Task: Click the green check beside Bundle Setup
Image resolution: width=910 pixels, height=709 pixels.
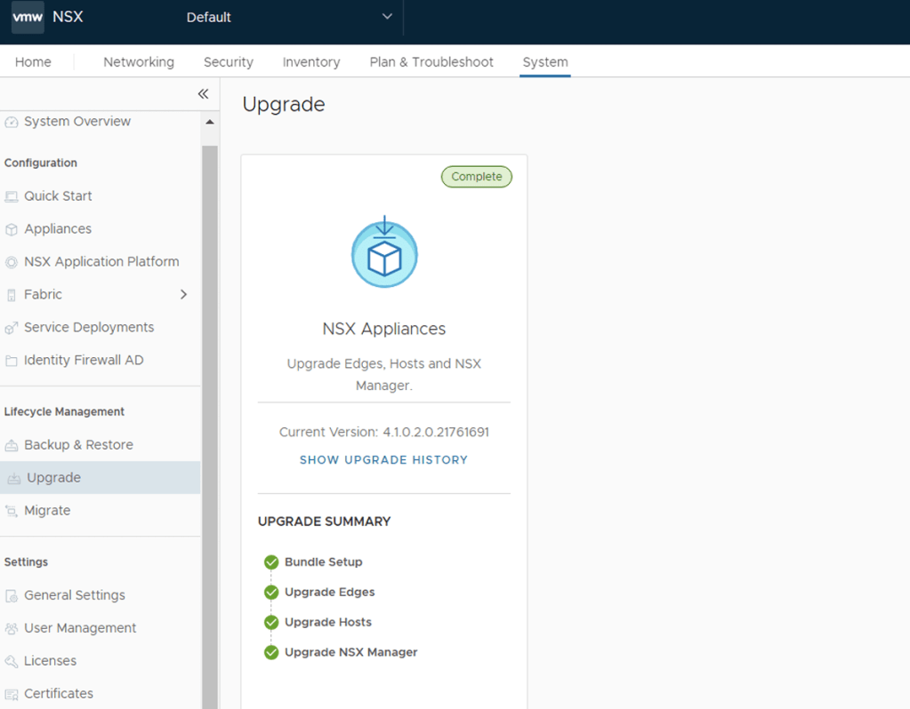Action: 271,562
